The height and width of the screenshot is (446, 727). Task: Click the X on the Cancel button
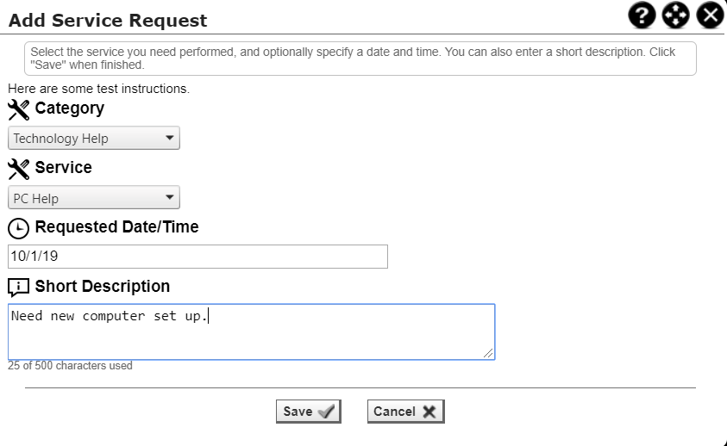(x=429, y=412)
